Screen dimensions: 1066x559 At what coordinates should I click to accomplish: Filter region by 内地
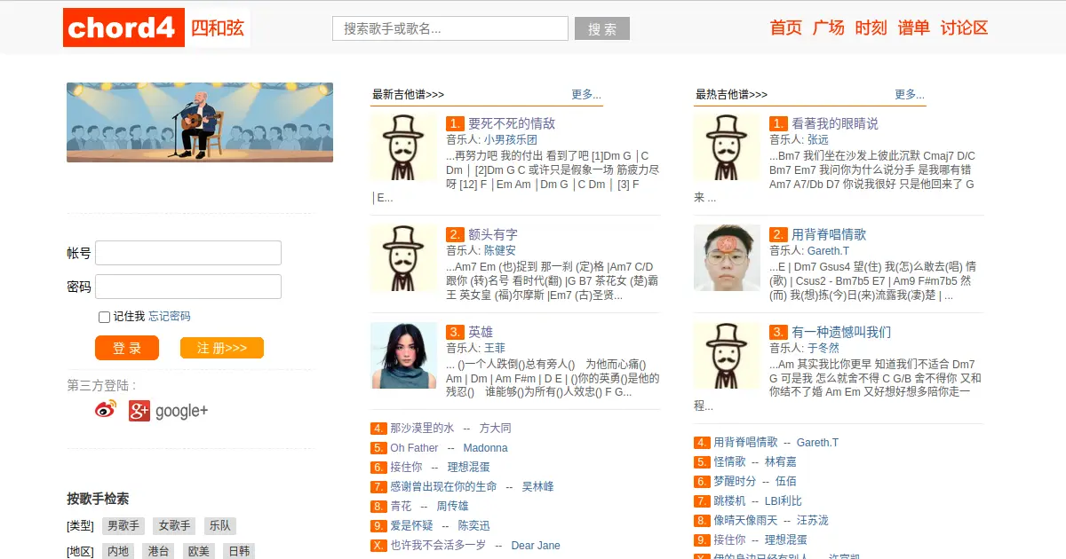(118, 551)
